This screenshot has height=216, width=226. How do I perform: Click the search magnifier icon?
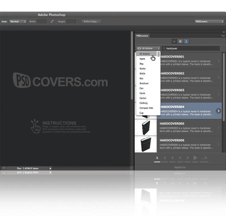pos(164,48)
